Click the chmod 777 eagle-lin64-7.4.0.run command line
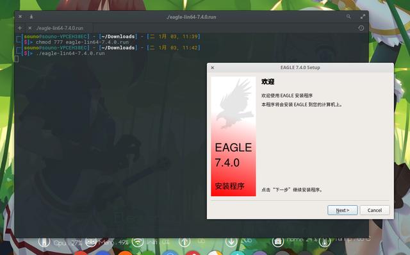The image size is (410, 255). pyautogui.click(x=82, y=42)
